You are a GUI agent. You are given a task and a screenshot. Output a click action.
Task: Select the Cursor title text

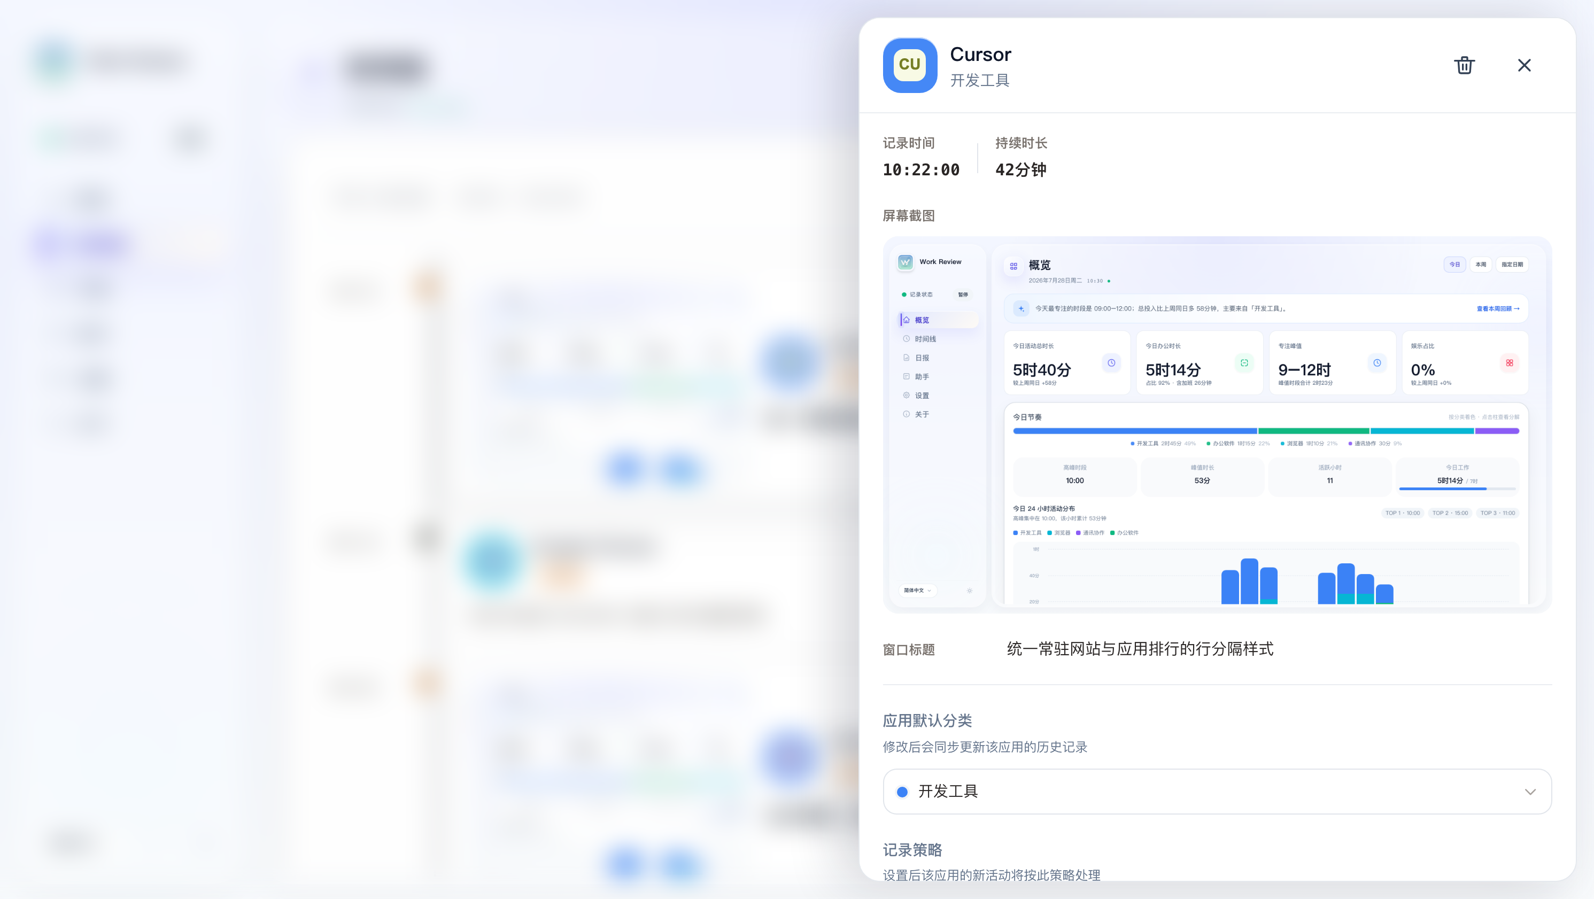click(980, 55)
